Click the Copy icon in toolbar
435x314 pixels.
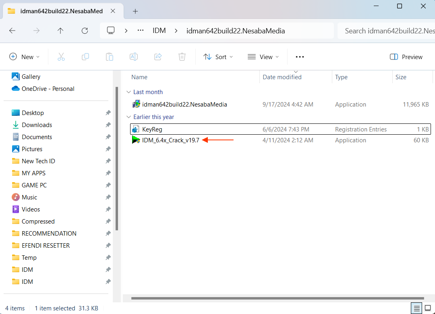click(85, 57)
